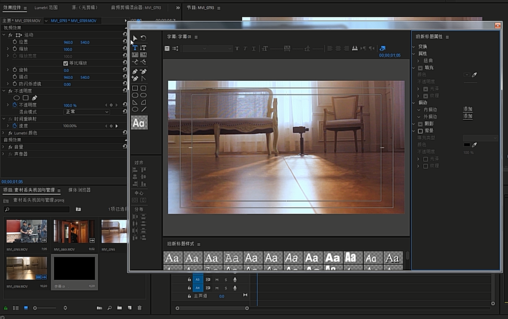Toggle 纹理 texture checkbox under 背景
The image size is (508, 319).
pyautogui.click(x=425, y=166)
